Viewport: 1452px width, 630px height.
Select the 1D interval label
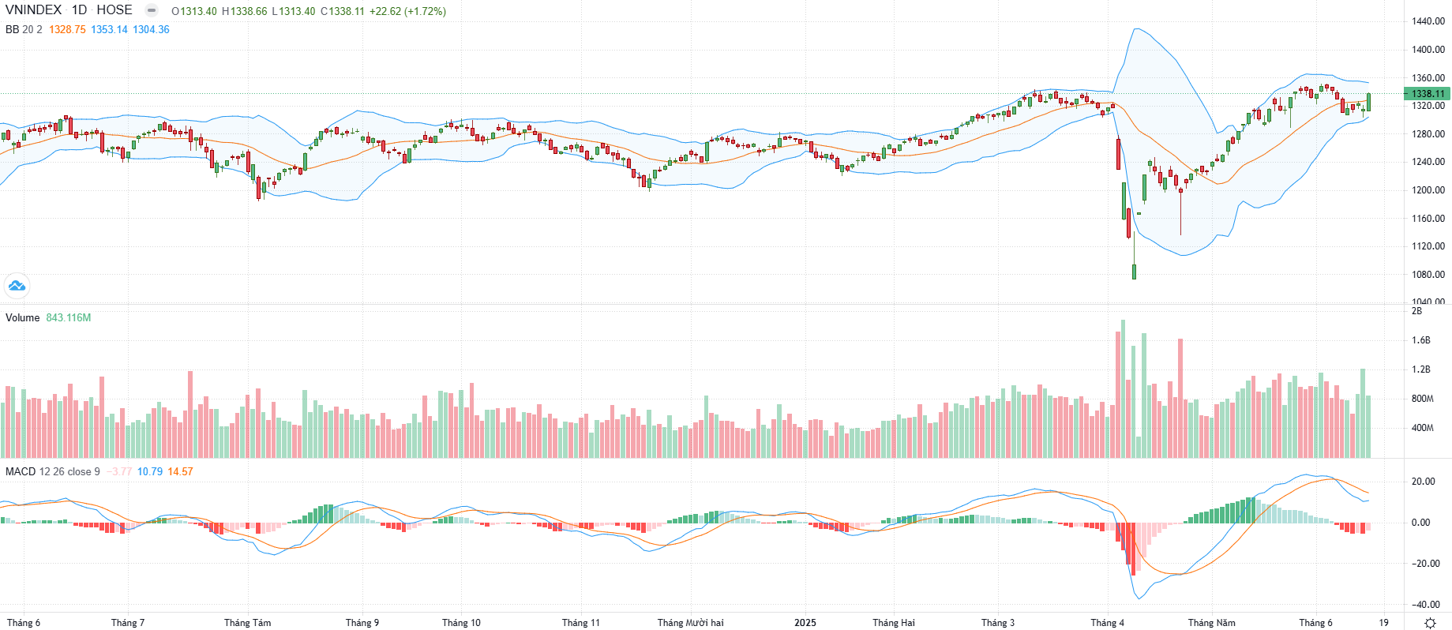click(x=79, y=10)
